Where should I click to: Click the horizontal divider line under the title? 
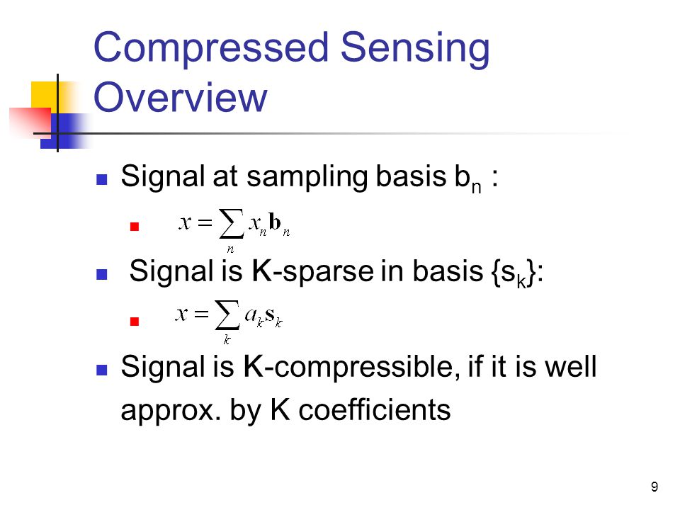tap(329, 133)
